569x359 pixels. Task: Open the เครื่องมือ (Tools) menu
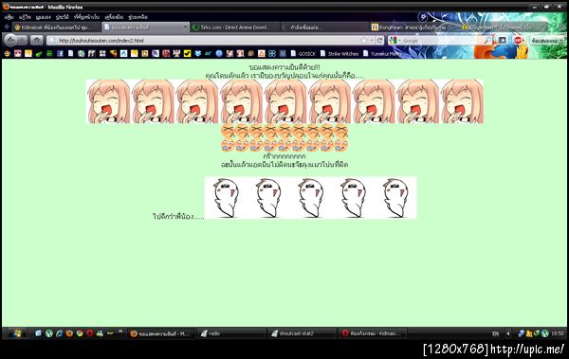[x=114, y=17]
